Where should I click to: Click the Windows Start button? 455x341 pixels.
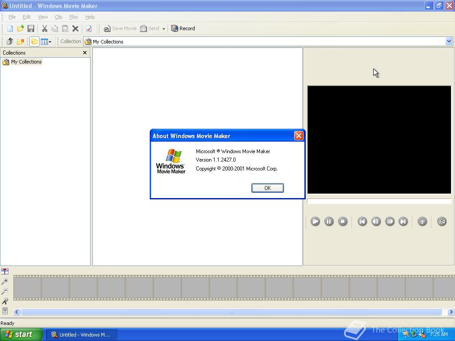(x=21, y=335)
